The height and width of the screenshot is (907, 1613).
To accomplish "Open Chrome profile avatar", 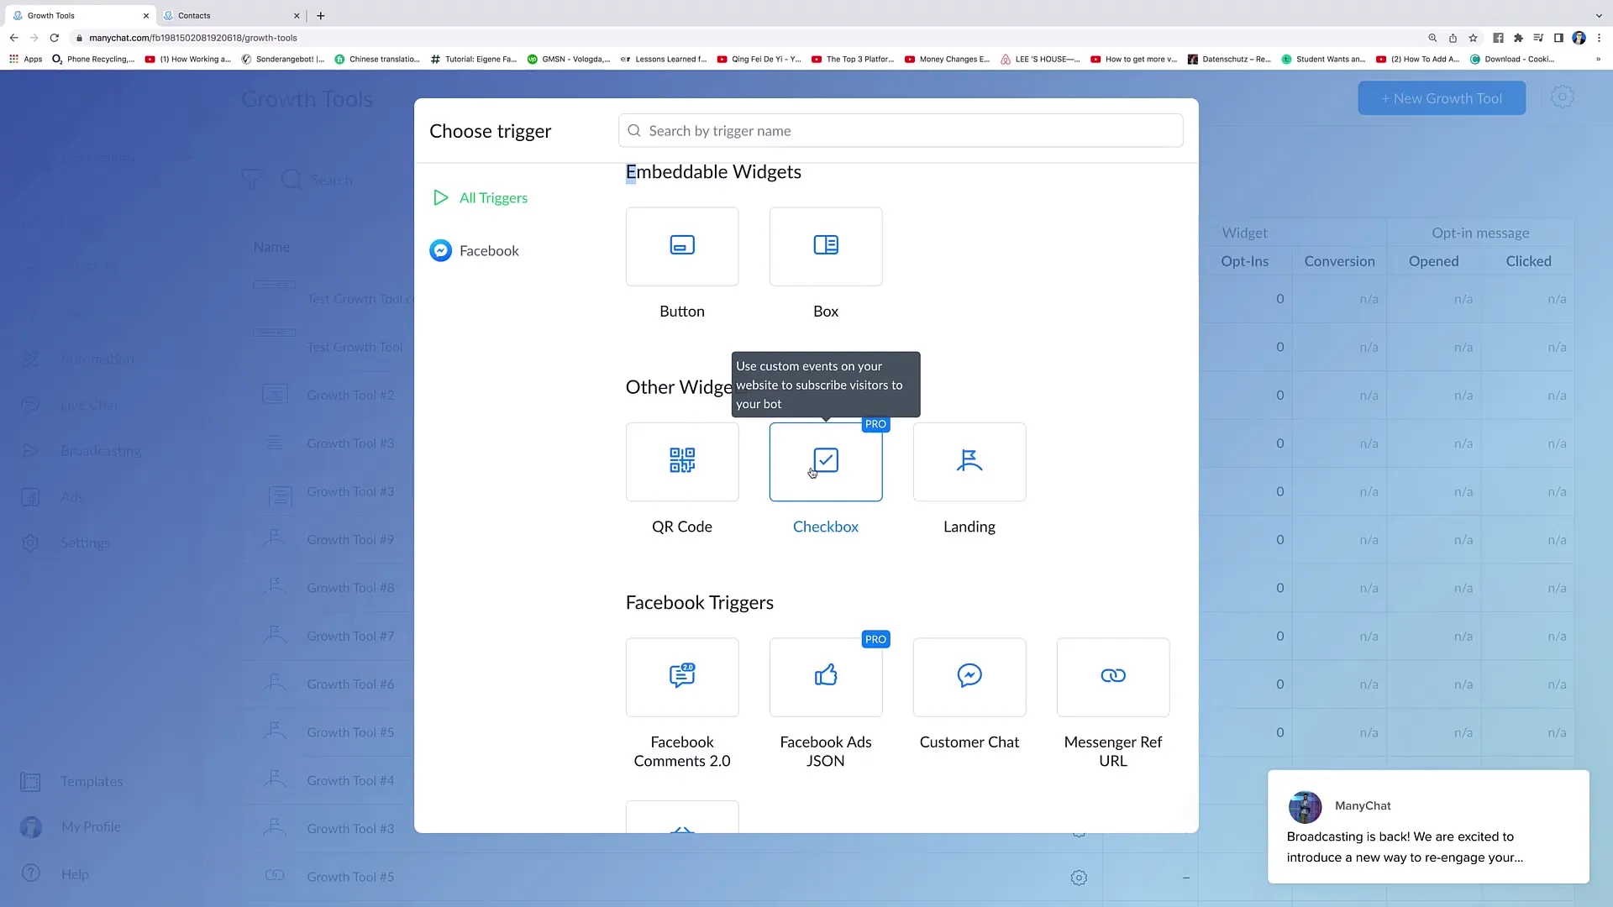I will [1579, 38].
